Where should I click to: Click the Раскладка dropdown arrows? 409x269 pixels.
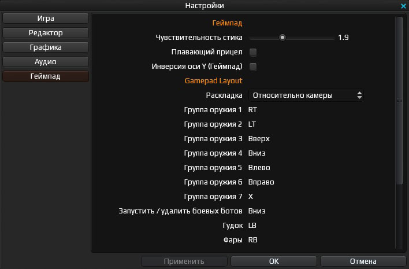point(359,95)
